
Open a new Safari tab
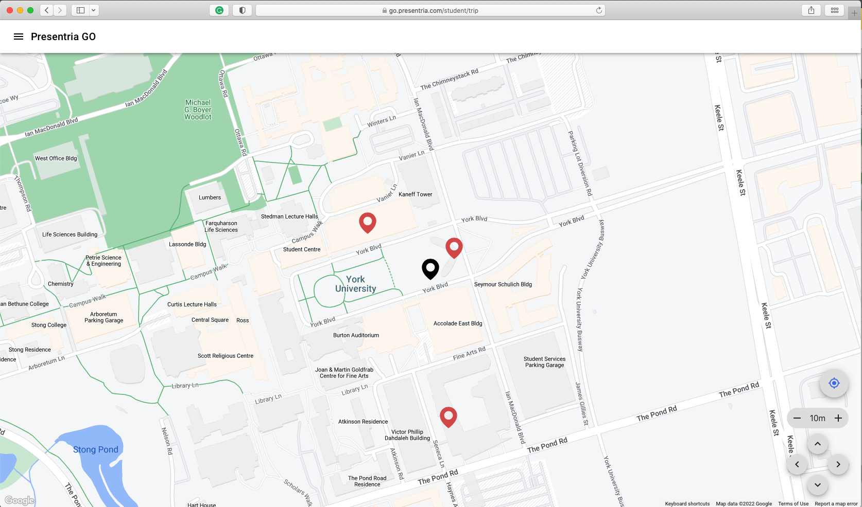854,13
